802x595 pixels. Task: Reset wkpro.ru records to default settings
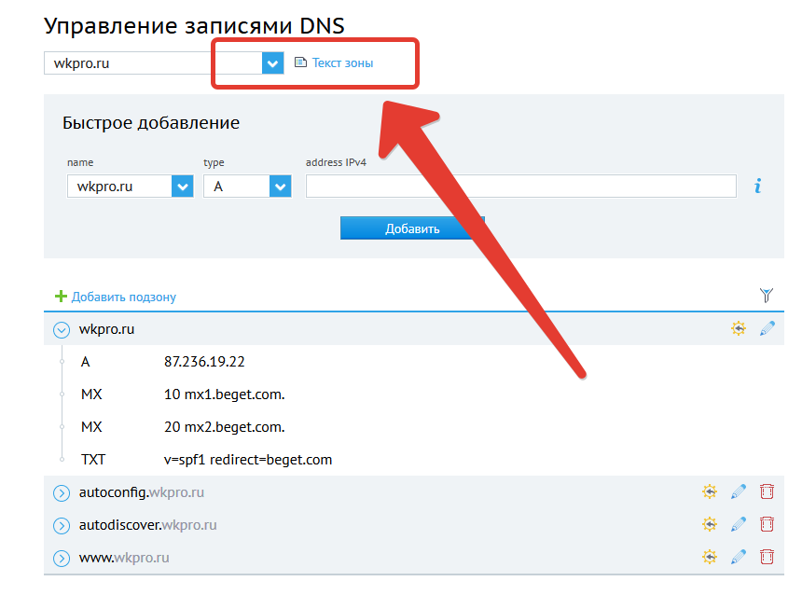pos(739,329)
